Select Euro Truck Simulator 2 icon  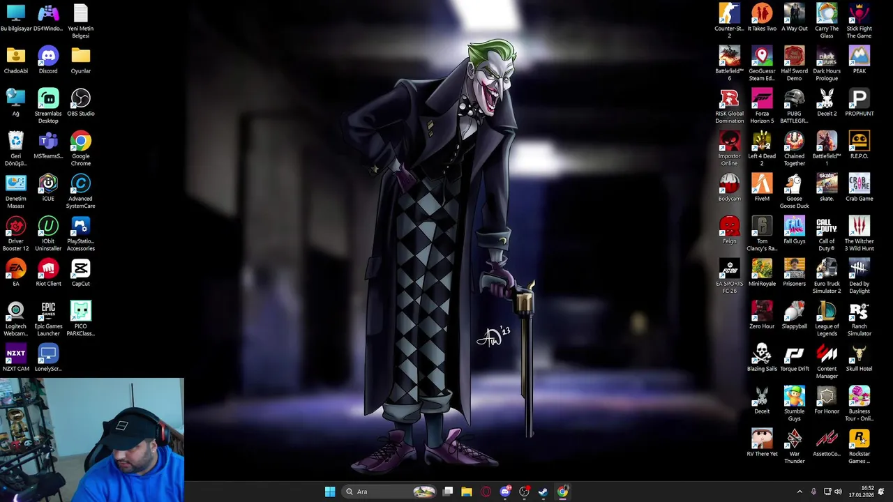(x=827, y=277)
